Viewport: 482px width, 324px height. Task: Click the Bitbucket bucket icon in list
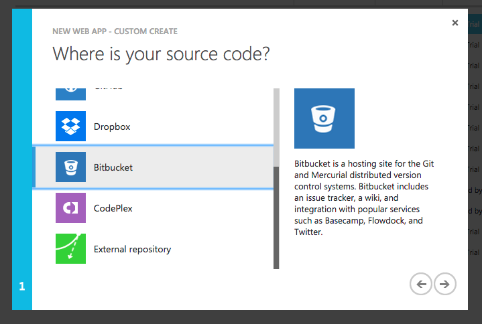pos(70,167)
